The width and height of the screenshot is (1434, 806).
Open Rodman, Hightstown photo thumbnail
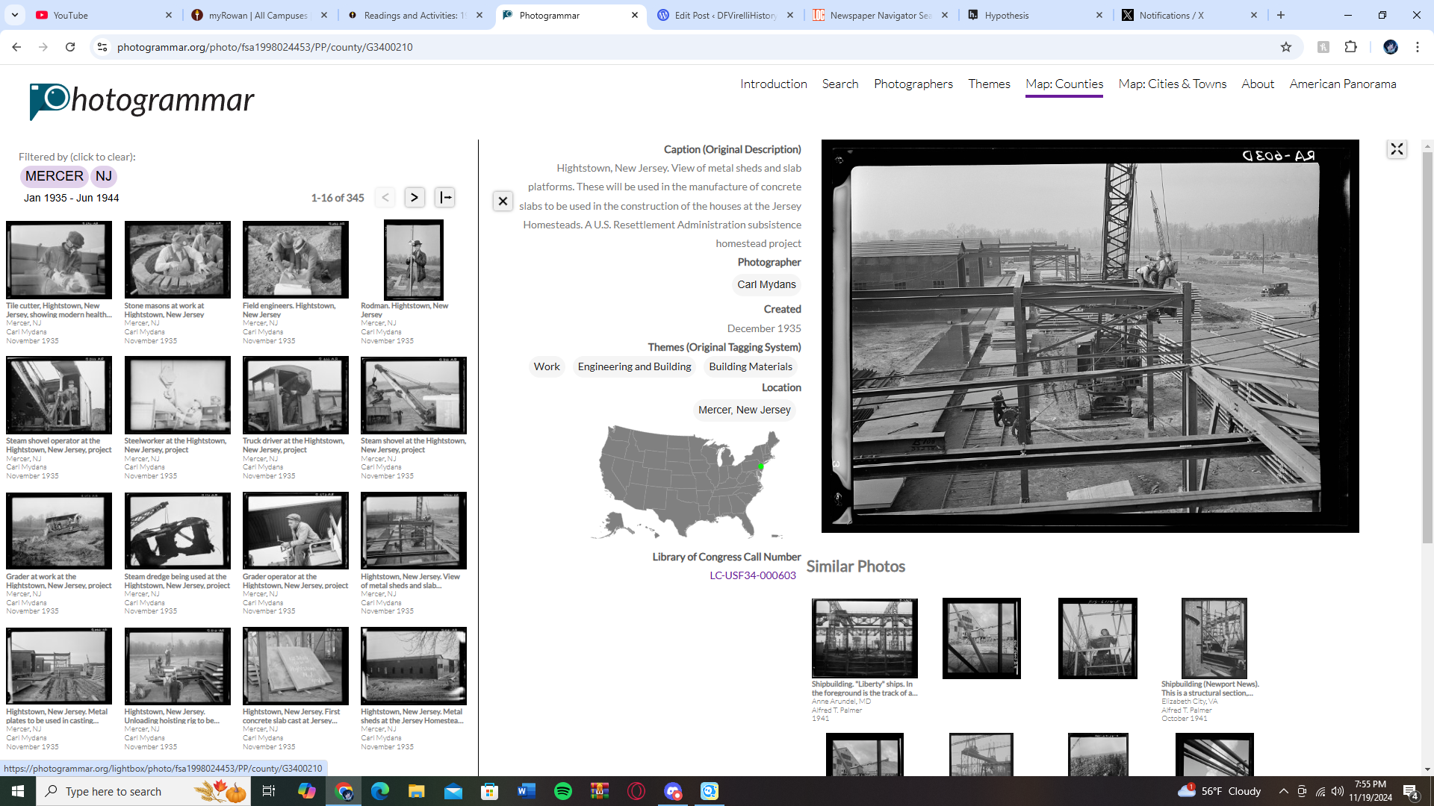tap(414, 260)
